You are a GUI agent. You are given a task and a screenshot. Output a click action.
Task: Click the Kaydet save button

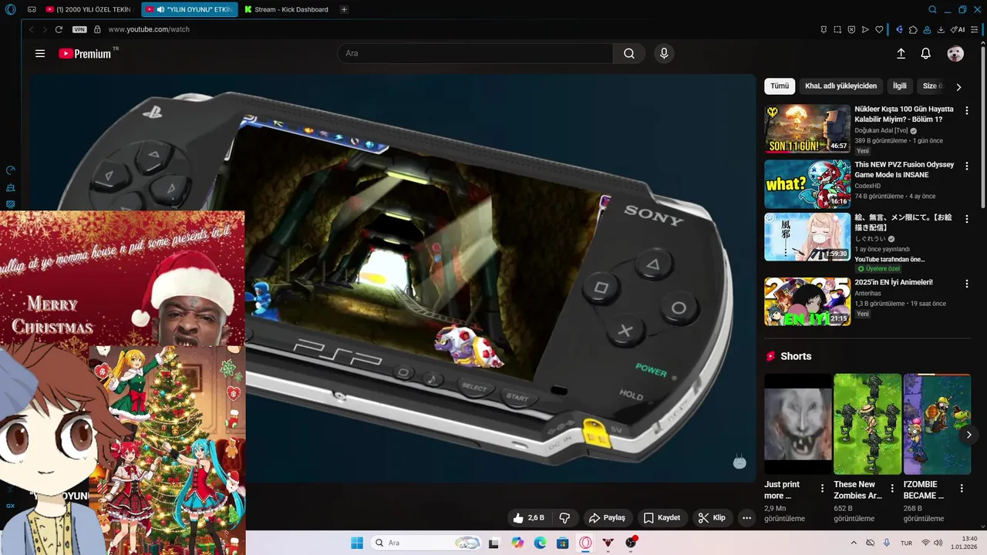662,518
